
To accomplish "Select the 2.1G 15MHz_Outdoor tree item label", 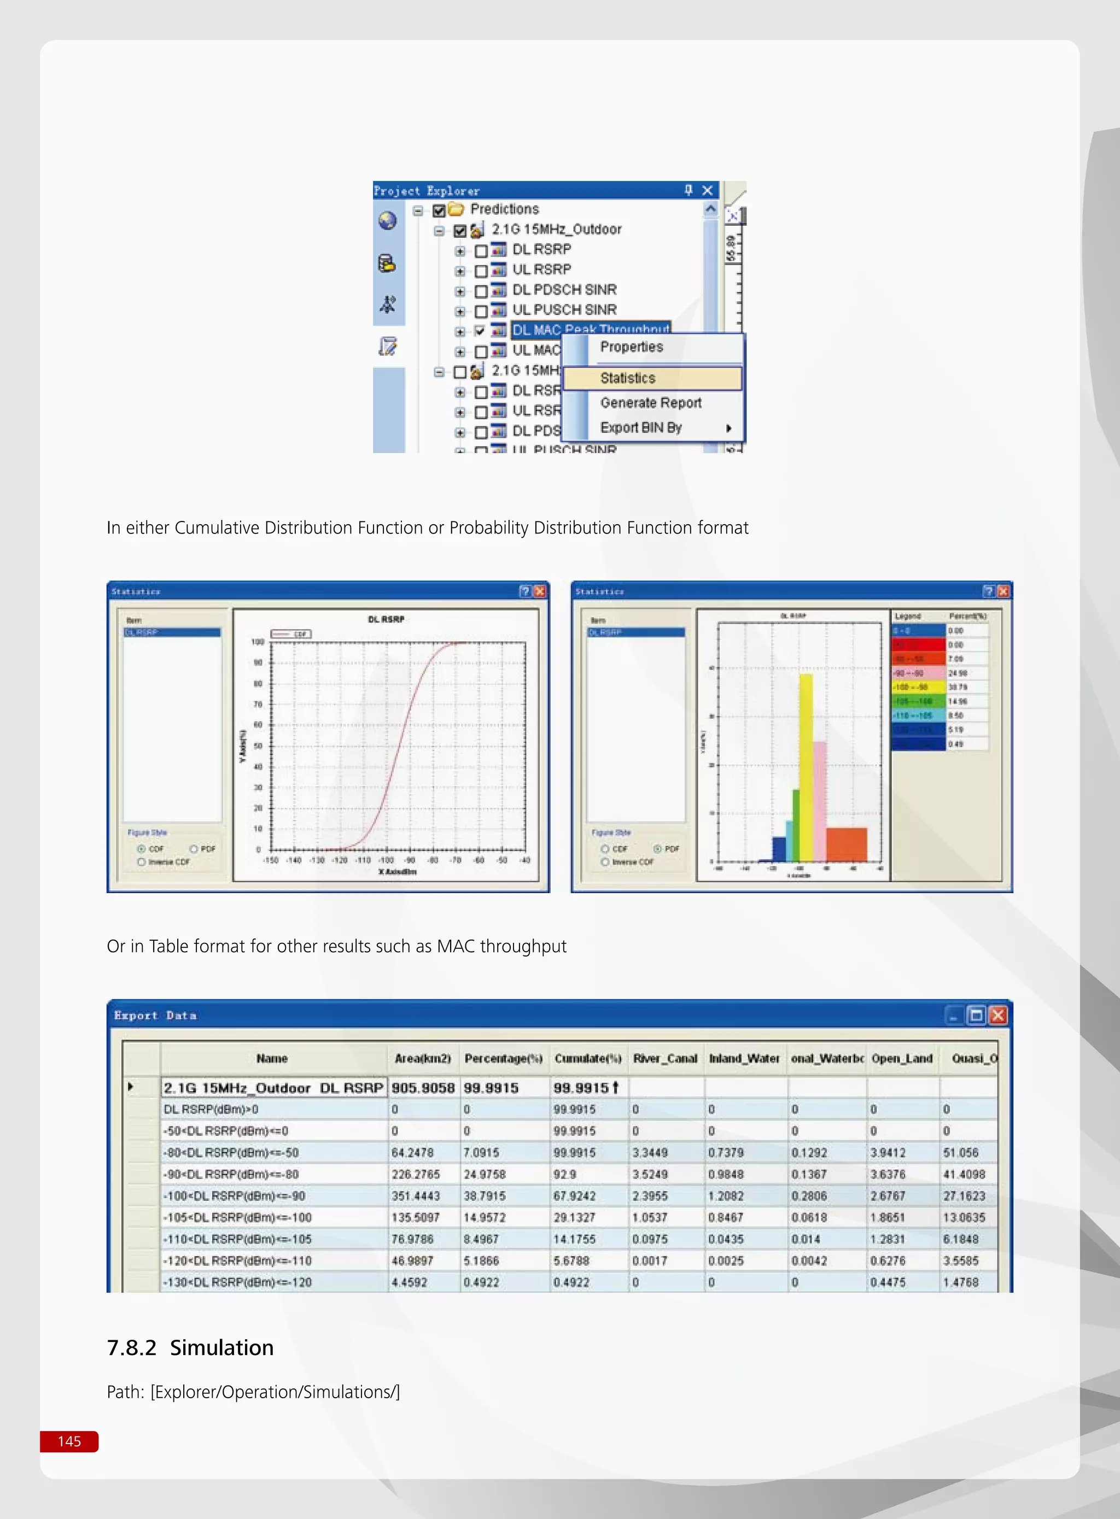I will point(557,230).
